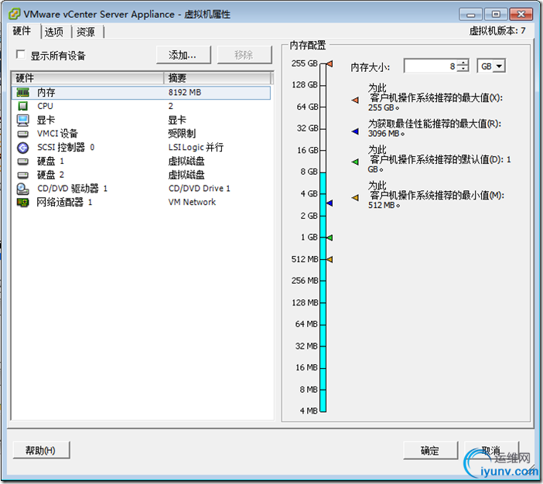The height and width of the screenshot is (484, 543).
Task: Click the 128 GB label on slider scale
Action: [305, 85]
